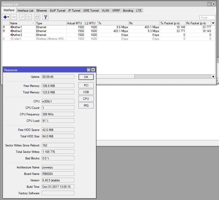
Task: Click the Bad Blocks field 0.0 %
Action: [58, 158]
